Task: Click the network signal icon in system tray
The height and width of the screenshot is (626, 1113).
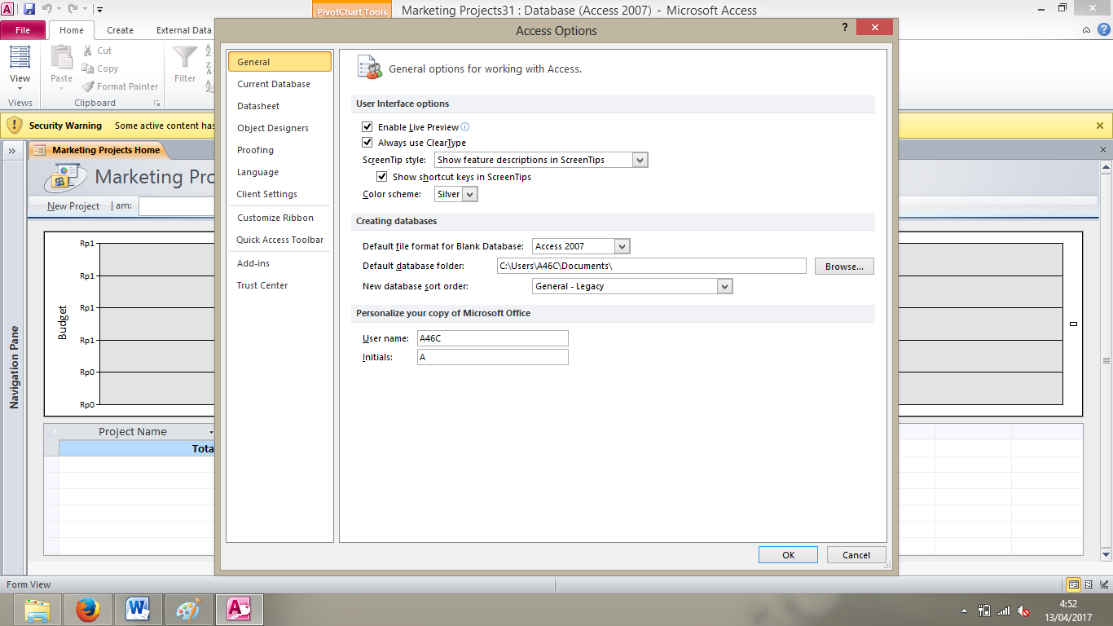Action: pos(1004,611)
